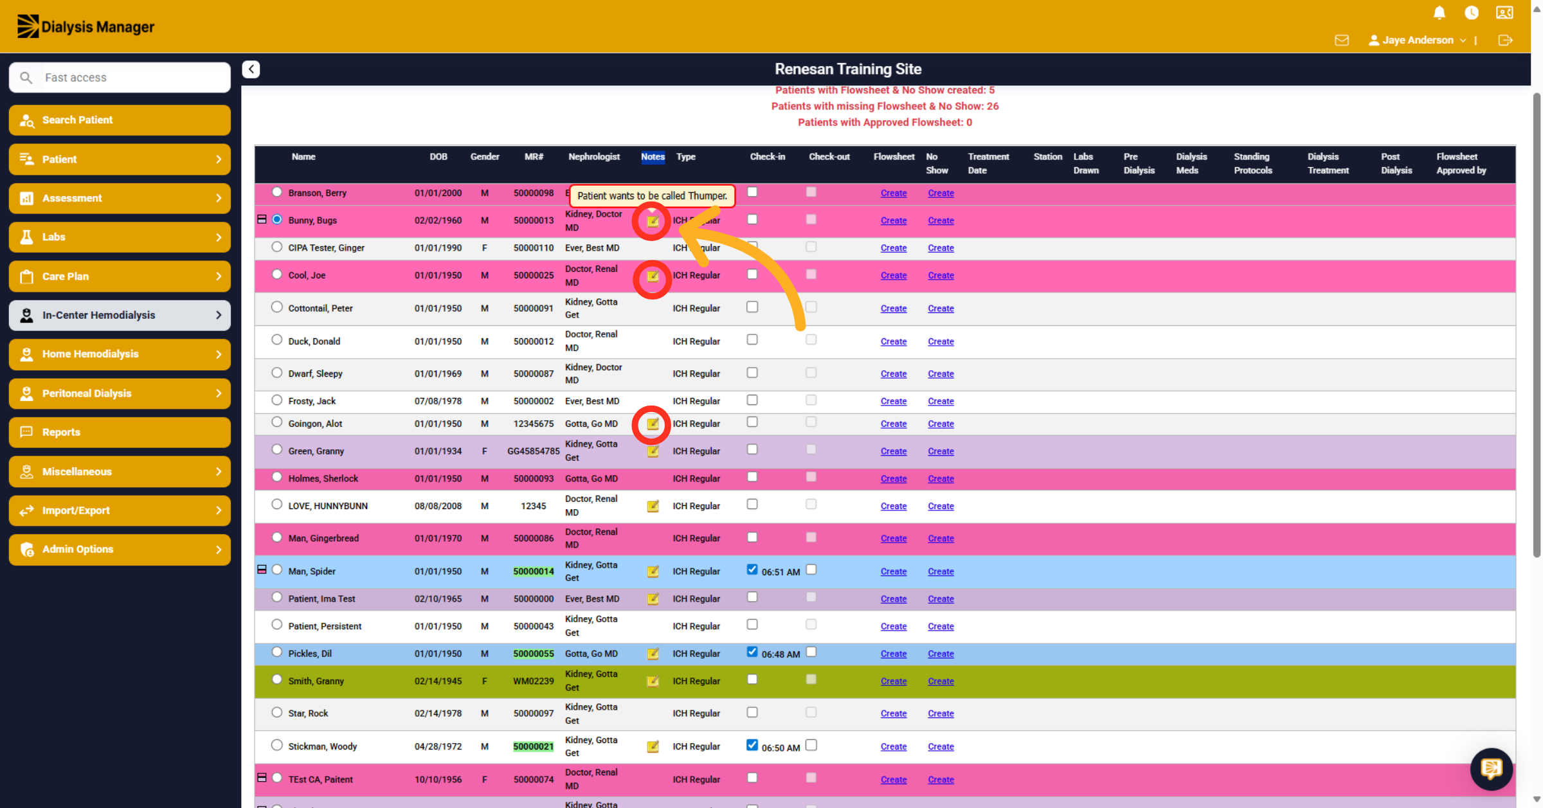Viewport: 1543px width, 808px height.
Task: Open the note icon for Cool, Joe
Action: [x=653, y=276]
